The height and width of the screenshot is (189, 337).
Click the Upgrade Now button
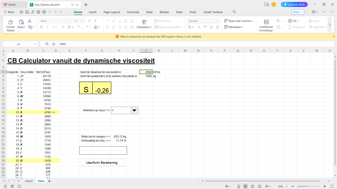[294, 4]
